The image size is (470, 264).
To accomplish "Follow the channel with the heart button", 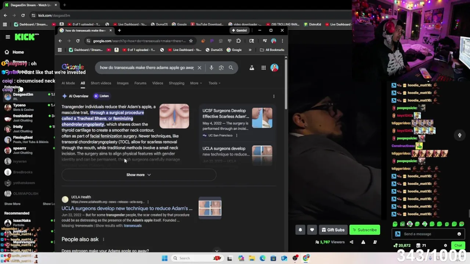I will tap(312, 230).
